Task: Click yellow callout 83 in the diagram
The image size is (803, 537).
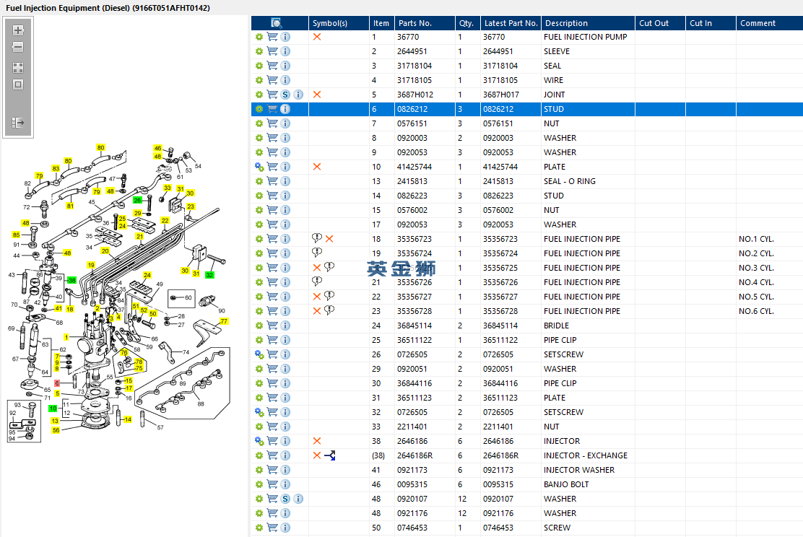Action: coord(56,168)
